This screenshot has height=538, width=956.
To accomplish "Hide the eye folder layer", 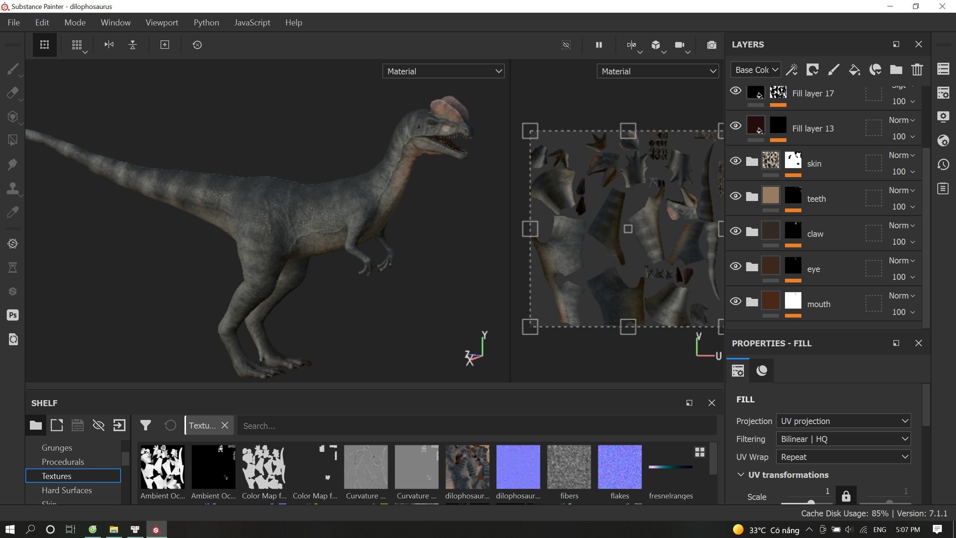I will click(736, 266).
